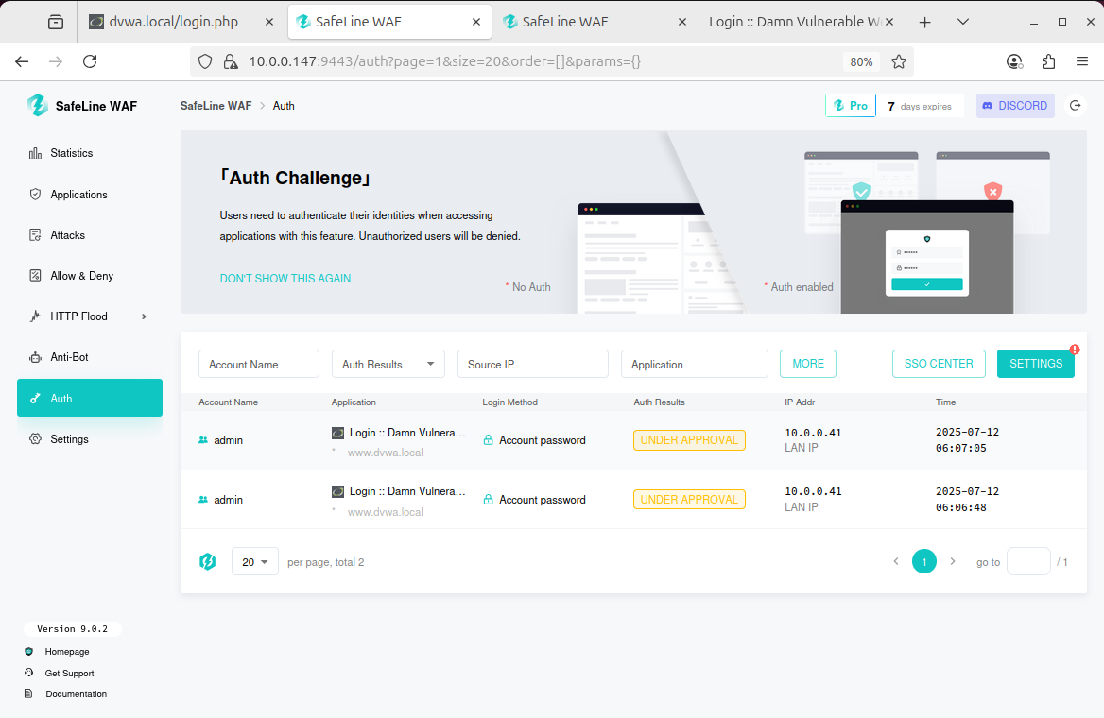This screenshot has height=718, width=1104.
Task: Open the browser account icon
Action: coord(1014,61)
